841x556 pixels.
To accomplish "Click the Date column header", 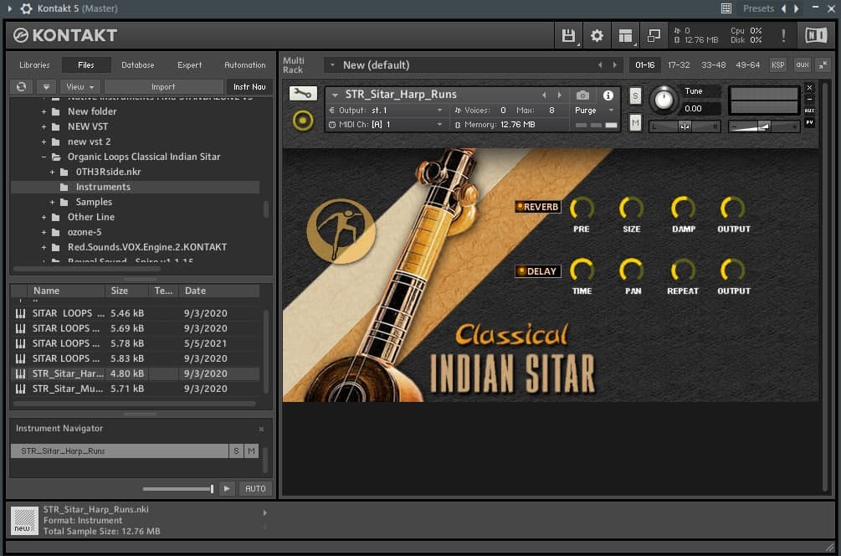I will (219, 291).
